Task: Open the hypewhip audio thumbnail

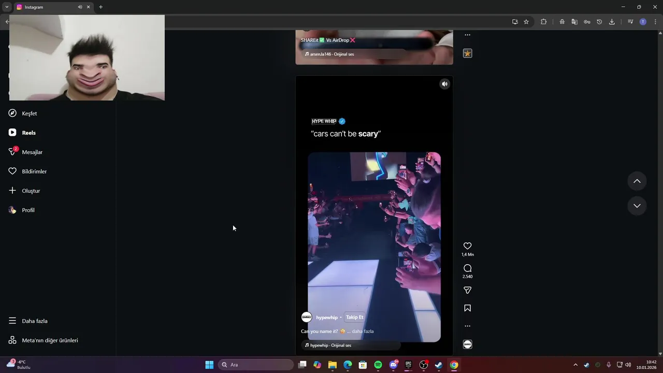Action: coord(467,345)
